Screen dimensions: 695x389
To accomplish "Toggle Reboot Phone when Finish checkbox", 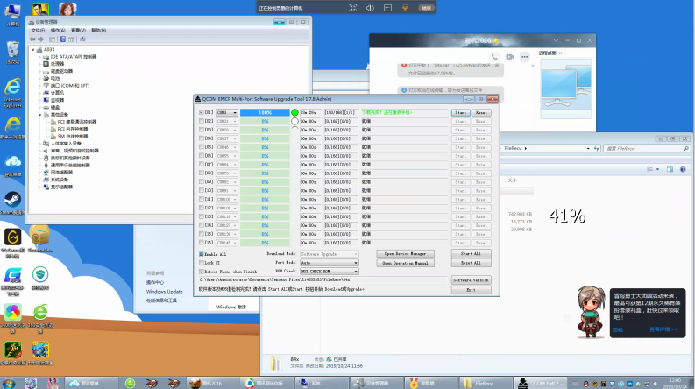I will tap(202, 272).
